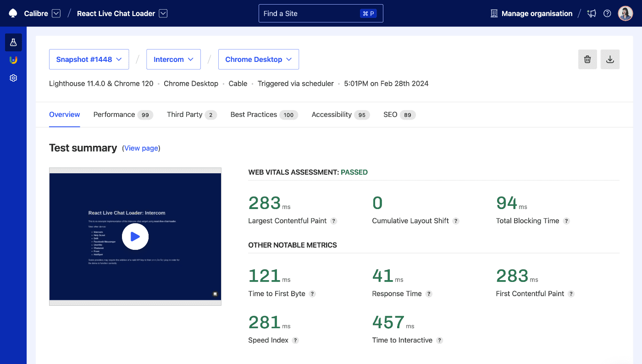Open the announcements megaphone icon

click(x=592, y=14)
